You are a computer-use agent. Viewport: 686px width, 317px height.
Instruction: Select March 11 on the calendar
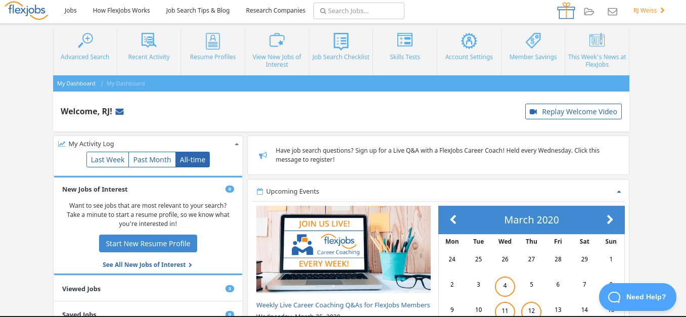point(505,310)
